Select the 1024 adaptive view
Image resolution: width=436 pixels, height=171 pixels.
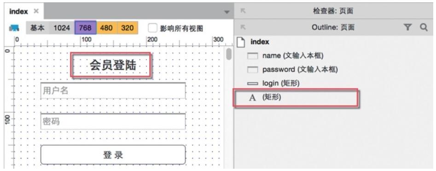(x=62, y=28)
